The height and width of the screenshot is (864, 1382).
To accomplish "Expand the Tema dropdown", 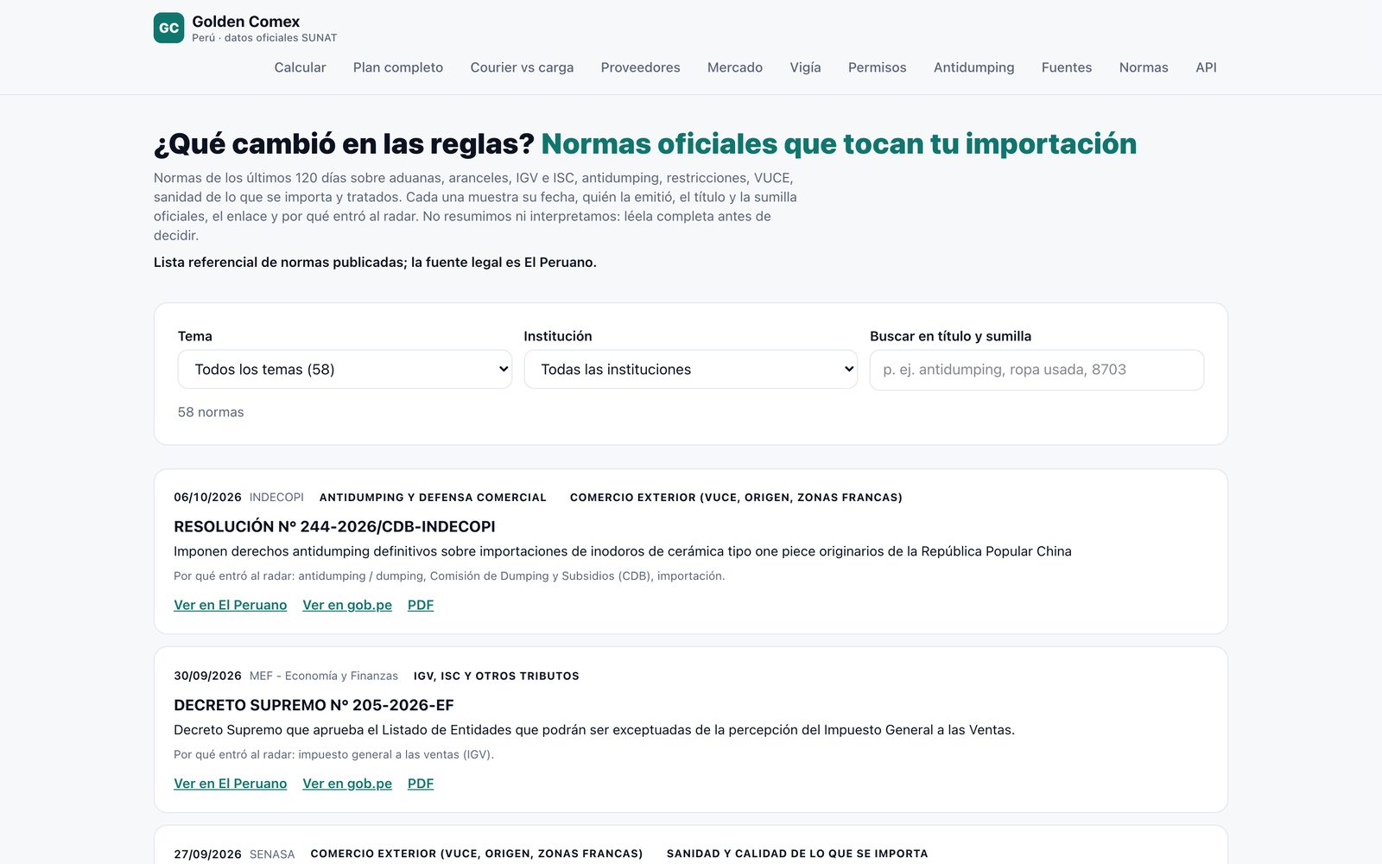I will (x=345, y=369).
